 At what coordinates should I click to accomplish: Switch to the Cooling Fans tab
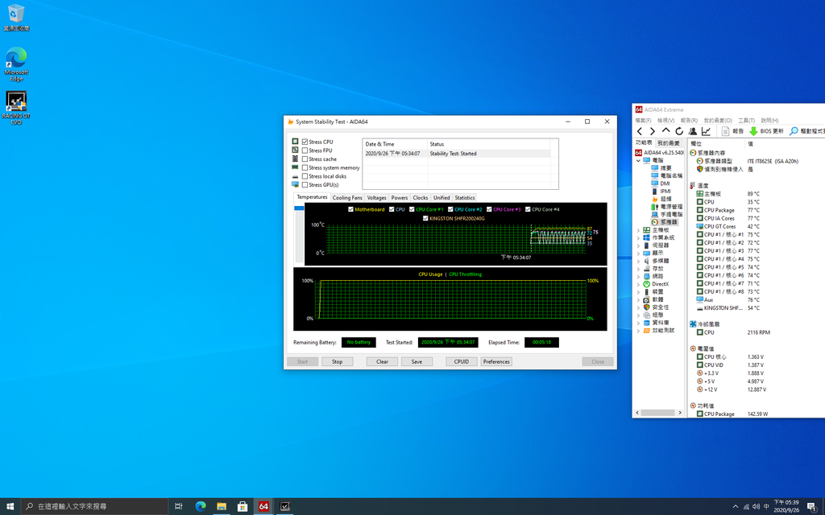347,198
